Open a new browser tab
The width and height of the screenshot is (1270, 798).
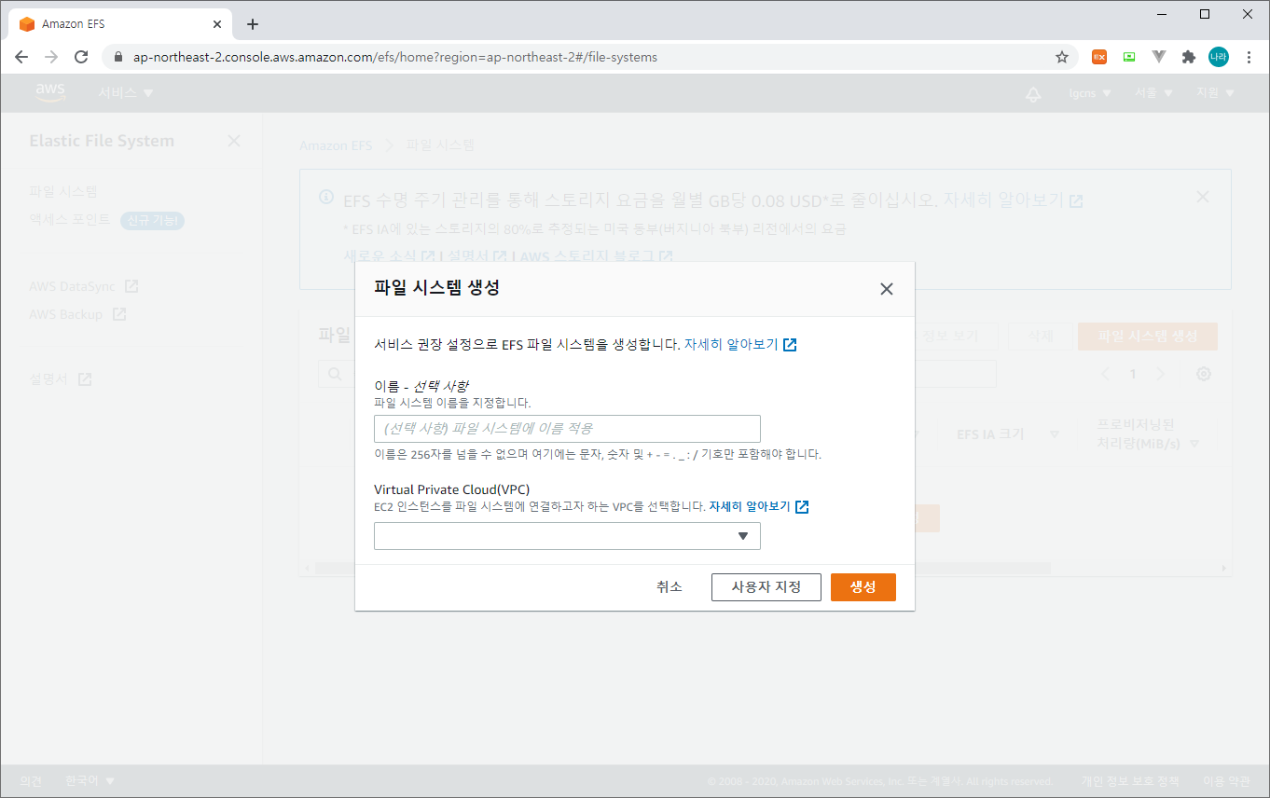(253, 24)
